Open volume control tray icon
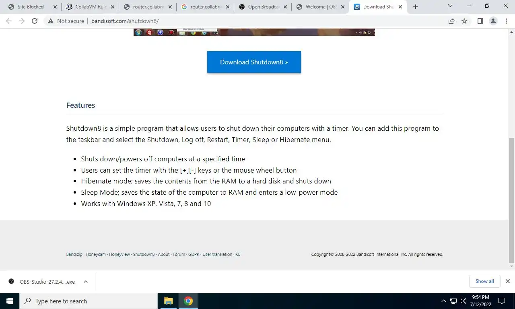 463,301
